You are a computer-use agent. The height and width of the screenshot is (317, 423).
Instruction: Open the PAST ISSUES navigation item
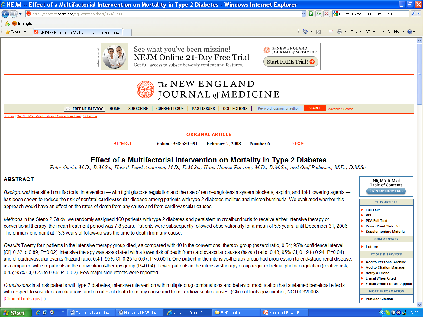tap(203, 109)
